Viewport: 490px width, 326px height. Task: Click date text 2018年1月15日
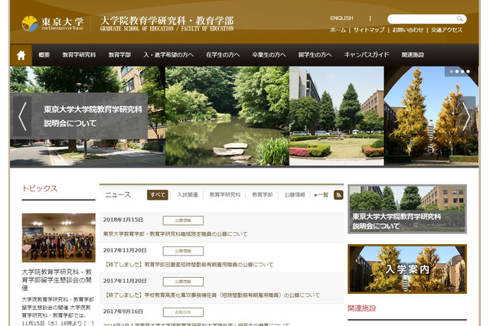pyautogui.click(x=122, y=220)
